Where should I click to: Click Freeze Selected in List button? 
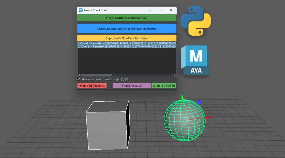tap(92, 86)
